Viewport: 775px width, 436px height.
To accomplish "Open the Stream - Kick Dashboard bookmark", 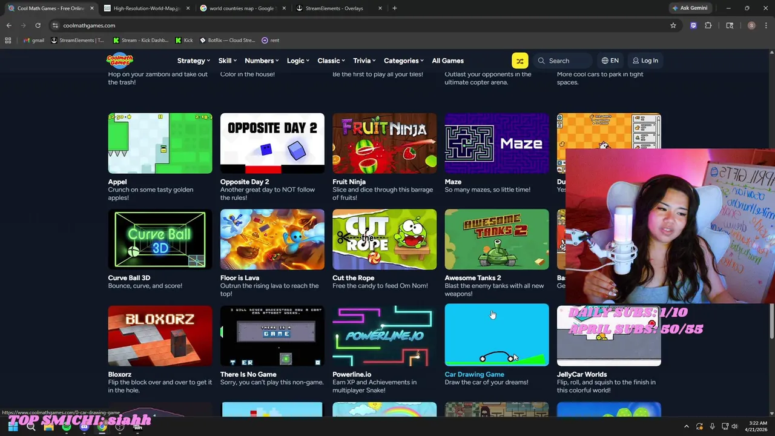I will point(140,40).
